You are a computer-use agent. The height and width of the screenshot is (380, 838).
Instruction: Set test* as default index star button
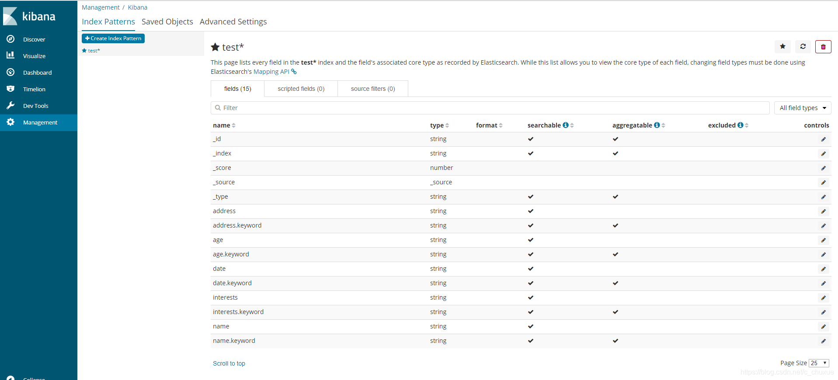pyautogui.click(x=782, y=46)
